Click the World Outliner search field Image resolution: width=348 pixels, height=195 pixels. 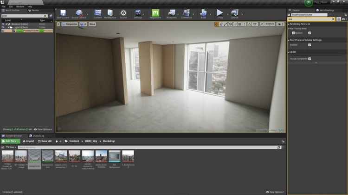(23, 16)
